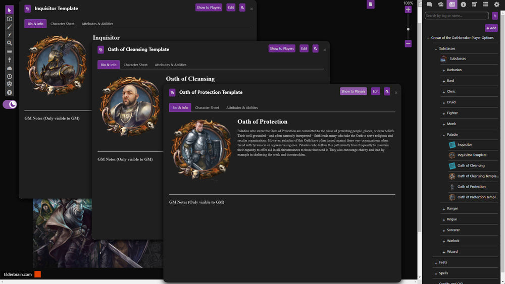Open the Oath of Cleansing handout
This screenshot has width=505, height=284.
click(471, 165)
